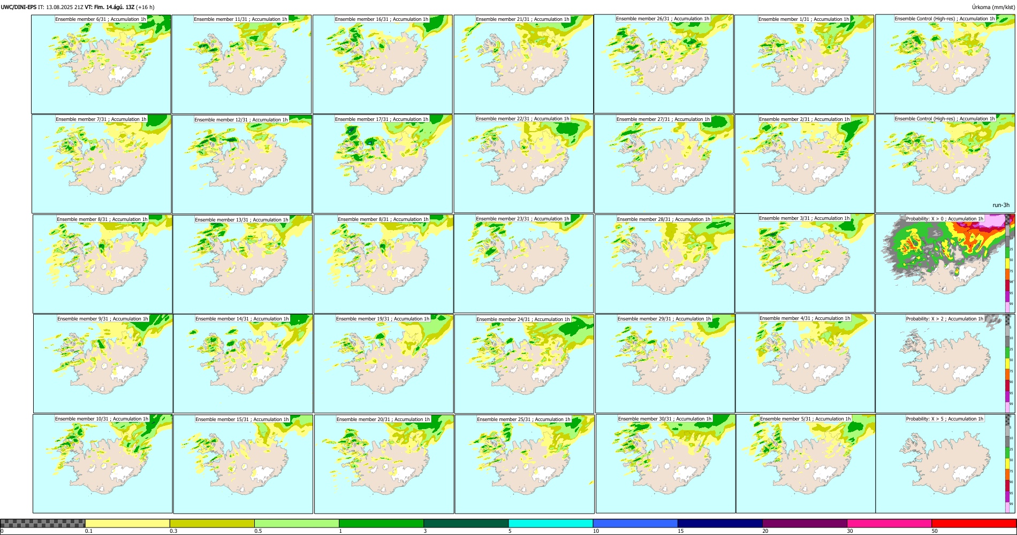The height and width of the screenshot is (535, 1017).
Task: Pick the purple 20–30 legend swatch
Action: (805, 523)
